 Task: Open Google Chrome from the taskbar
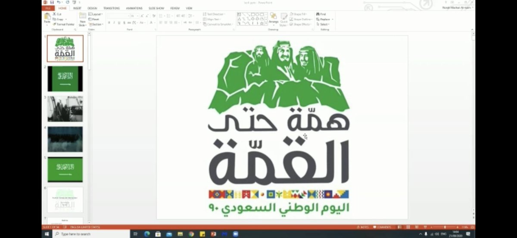pyautogui.click(x=191, y=234)
